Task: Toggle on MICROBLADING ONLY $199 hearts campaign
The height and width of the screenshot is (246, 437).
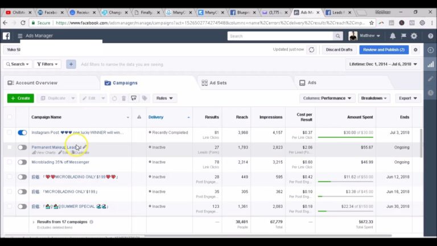Action: click(22, 177)
